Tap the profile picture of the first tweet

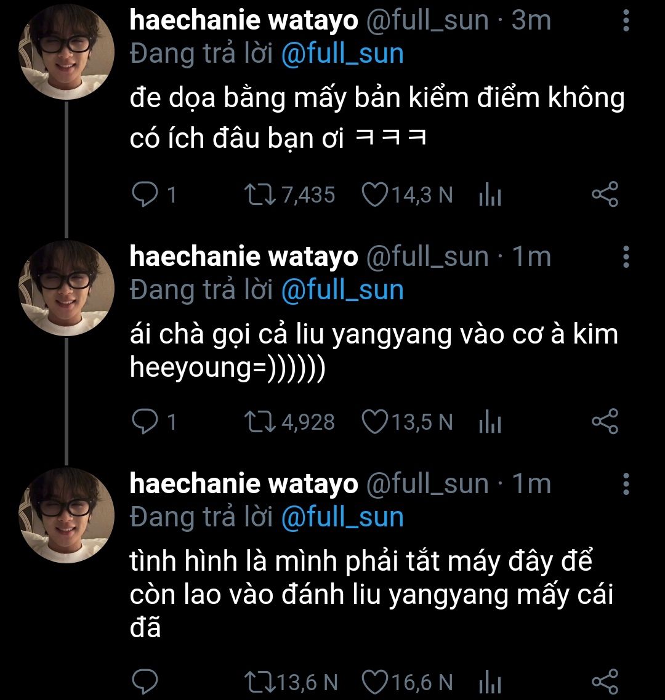(x=66, y=52)
